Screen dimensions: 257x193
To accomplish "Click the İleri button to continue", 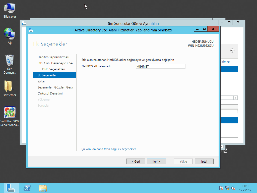I will 156,161.
